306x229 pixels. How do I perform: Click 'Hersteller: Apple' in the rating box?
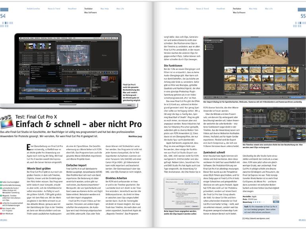tap(250, 197)
